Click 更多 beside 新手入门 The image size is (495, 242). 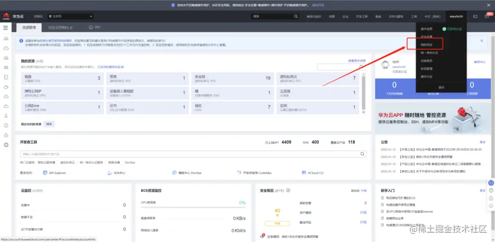click(483, 191)
